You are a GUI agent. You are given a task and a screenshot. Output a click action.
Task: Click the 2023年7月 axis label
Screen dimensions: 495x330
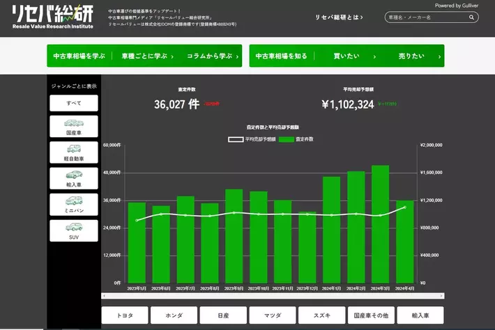pos(185,288)
